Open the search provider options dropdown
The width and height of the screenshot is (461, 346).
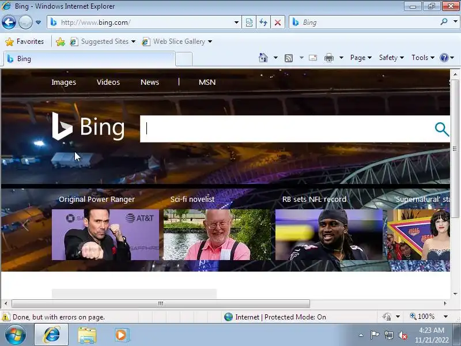tap(455, 21)
